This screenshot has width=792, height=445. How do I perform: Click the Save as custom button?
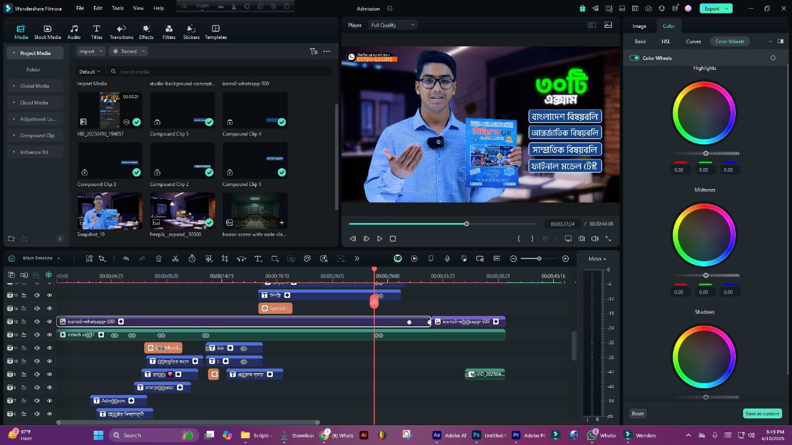(x=762, y=413)
